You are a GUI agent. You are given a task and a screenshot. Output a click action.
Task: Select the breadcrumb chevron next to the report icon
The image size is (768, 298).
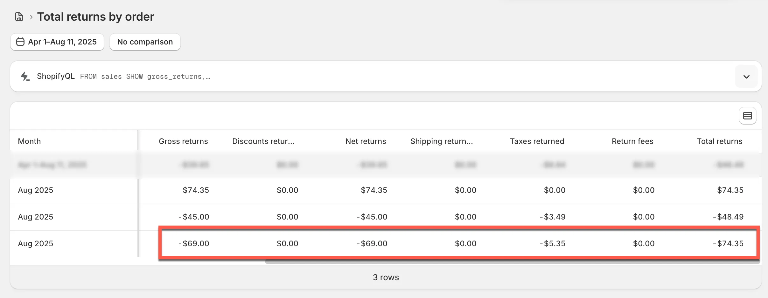tap(31, 17)
